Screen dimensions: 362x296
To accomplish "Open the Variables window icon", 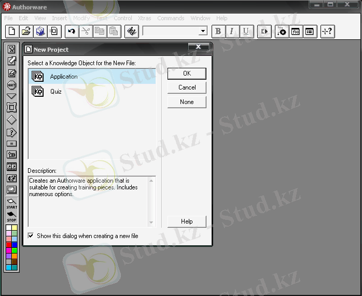I will point(310,32).
